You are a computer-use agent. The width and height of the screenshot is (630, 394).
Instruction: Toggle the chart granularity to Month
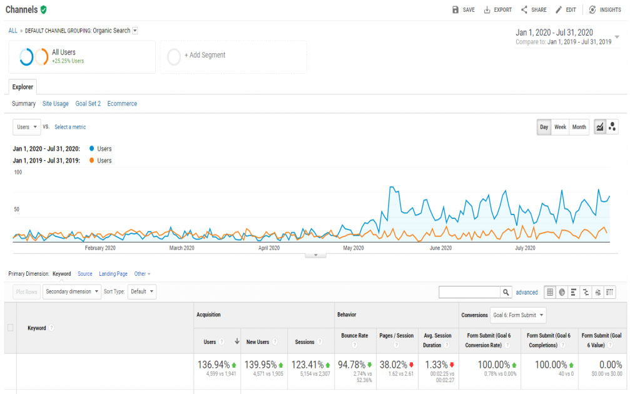(579, 127)
